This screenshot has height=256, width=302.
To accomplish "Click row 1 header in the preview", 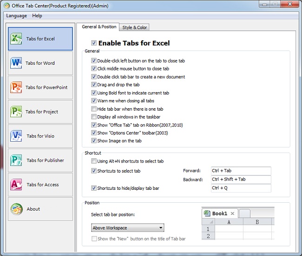I will click(208, 229).
